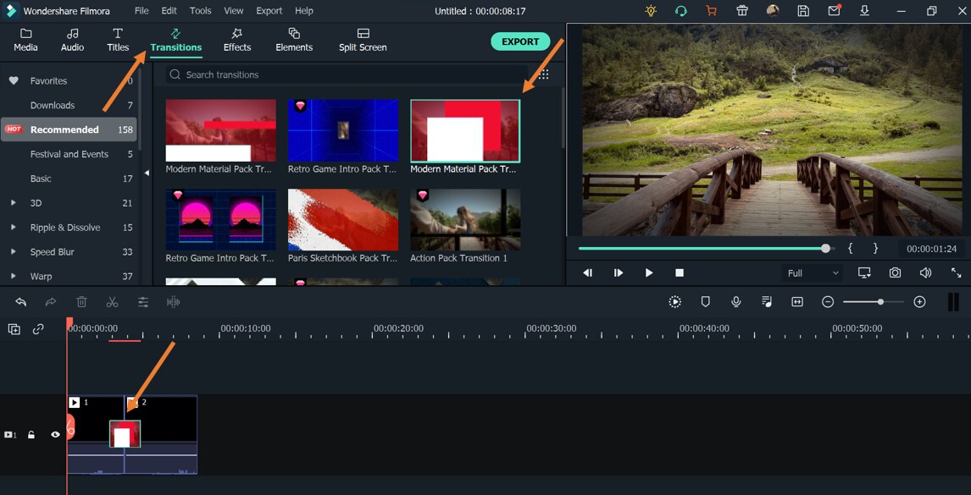
Task: Take a snapshot with camera icon
Action: (895, 272)
